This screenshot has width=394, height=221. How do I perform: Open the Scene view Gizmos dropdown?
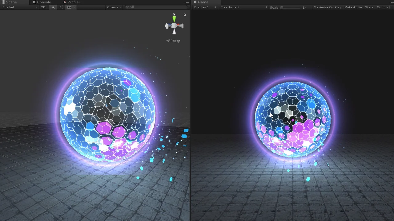coord(114,7)
